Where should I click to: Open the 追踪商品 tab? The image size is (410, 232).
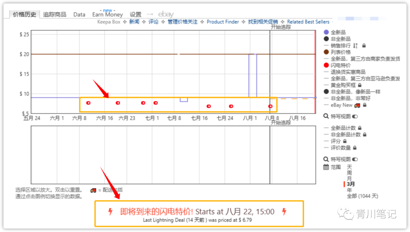(x=54, y=15)
